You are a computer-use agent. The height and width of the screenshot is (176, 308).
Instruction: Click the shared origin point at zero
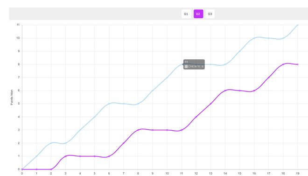(x=22, y=169)
